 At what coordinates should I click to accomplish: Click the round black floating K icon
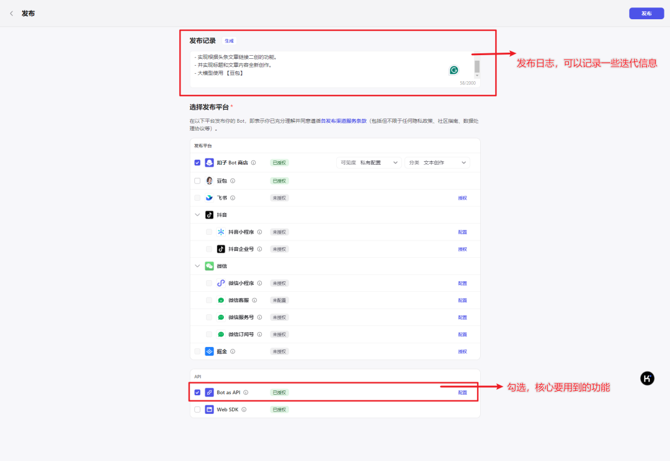pos(647,378)
